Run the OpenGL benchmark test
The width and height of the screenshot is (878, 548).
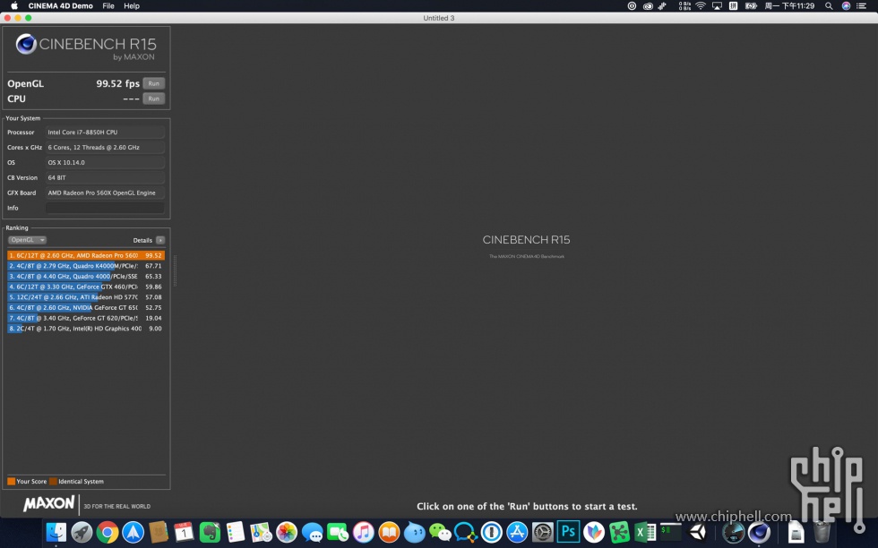click(153, 83)
